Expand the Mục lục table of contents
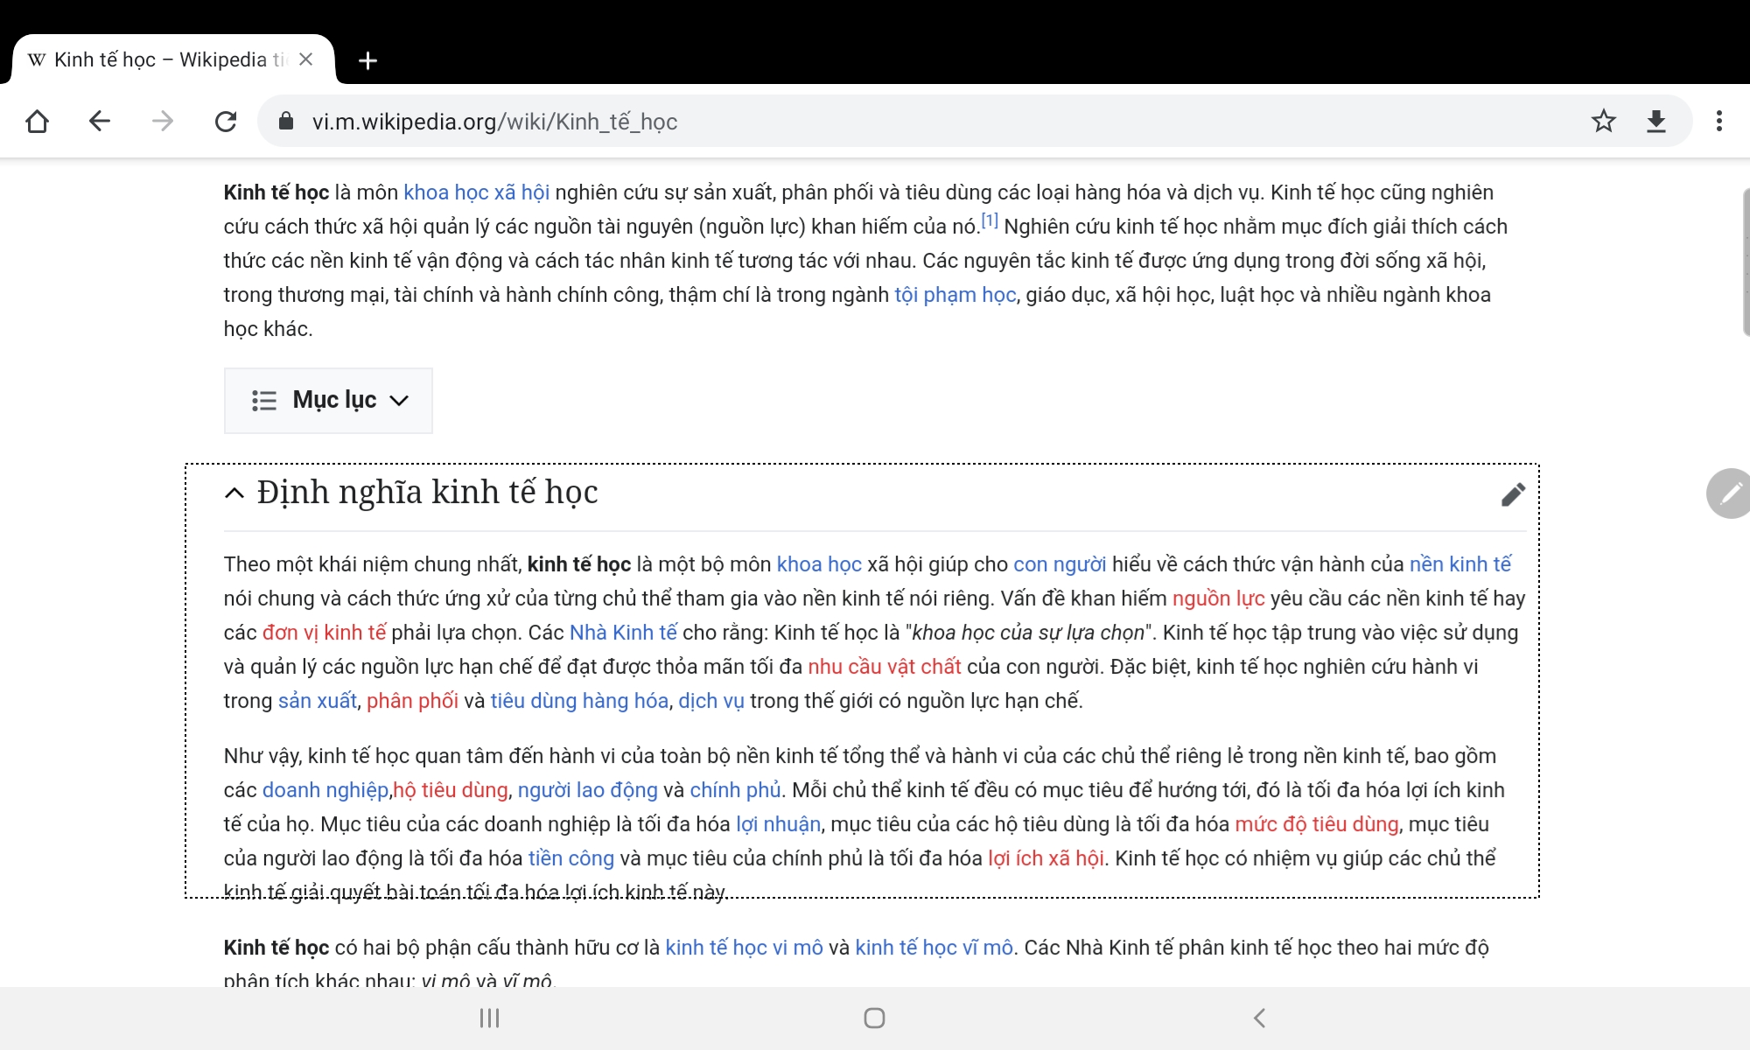Screen dimensions: 1750x1050 [329, 401]
